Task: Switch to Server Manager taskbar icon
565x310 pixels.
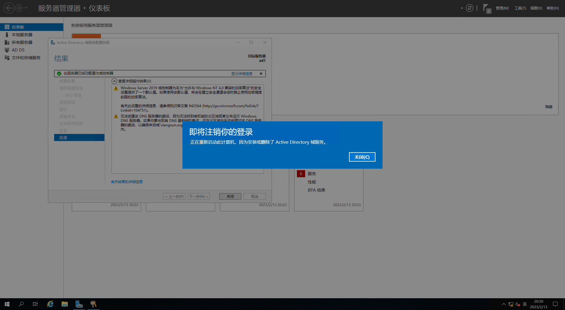Action: (79, 304)
